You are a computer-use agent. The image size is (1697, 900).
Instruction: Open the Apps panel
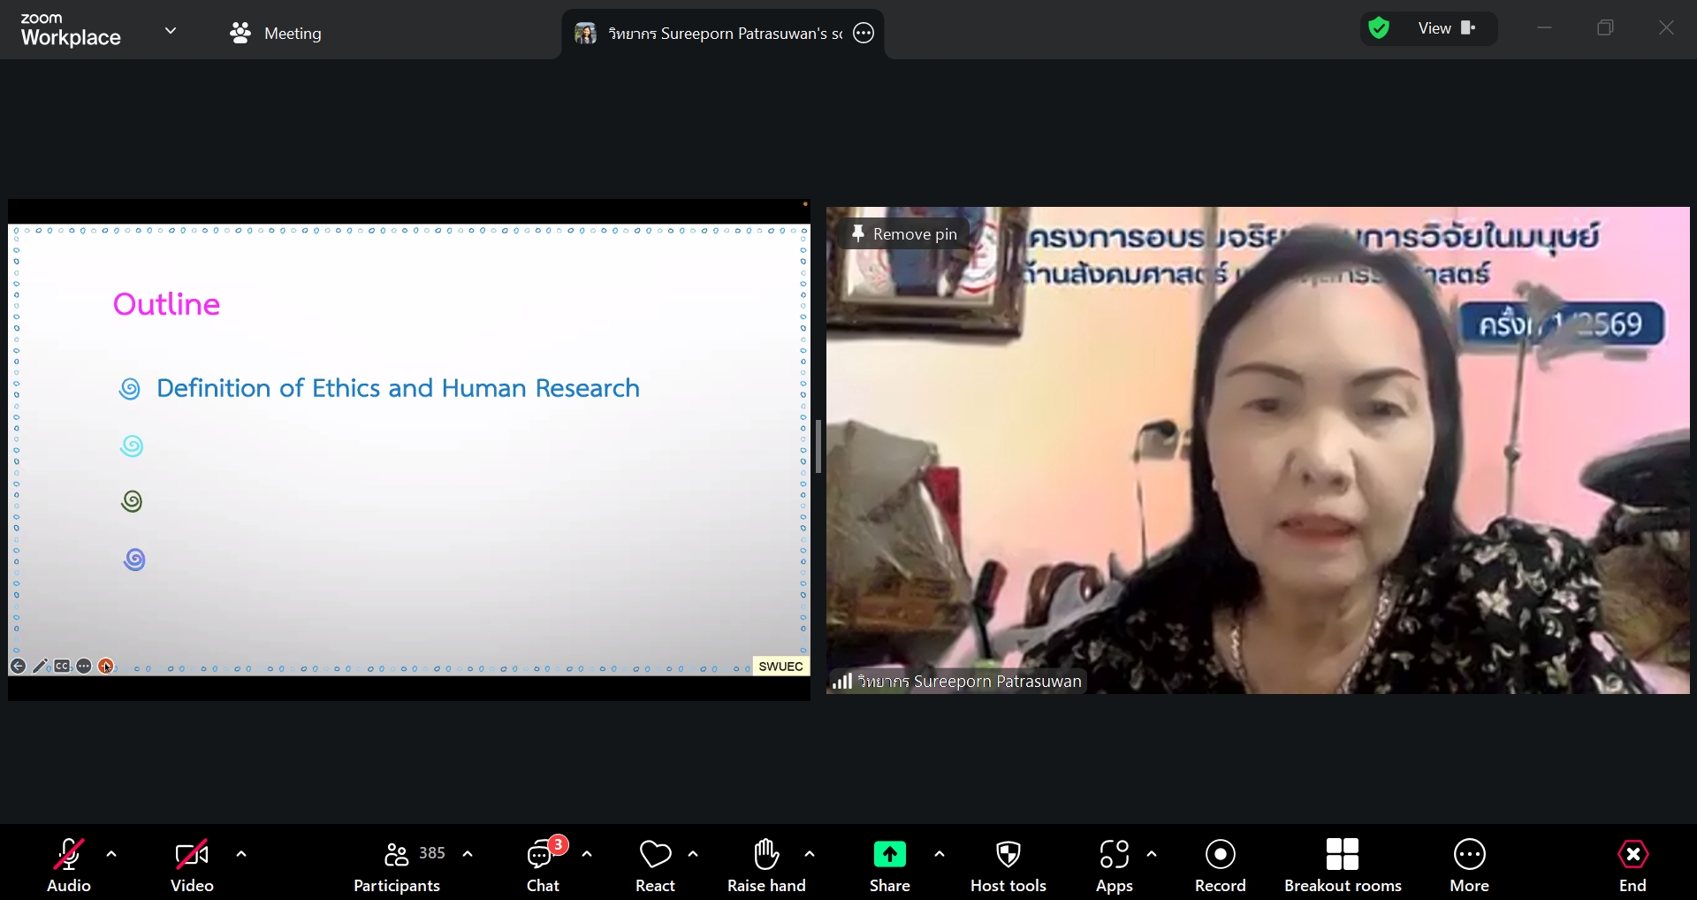[x=1114, y=866]
